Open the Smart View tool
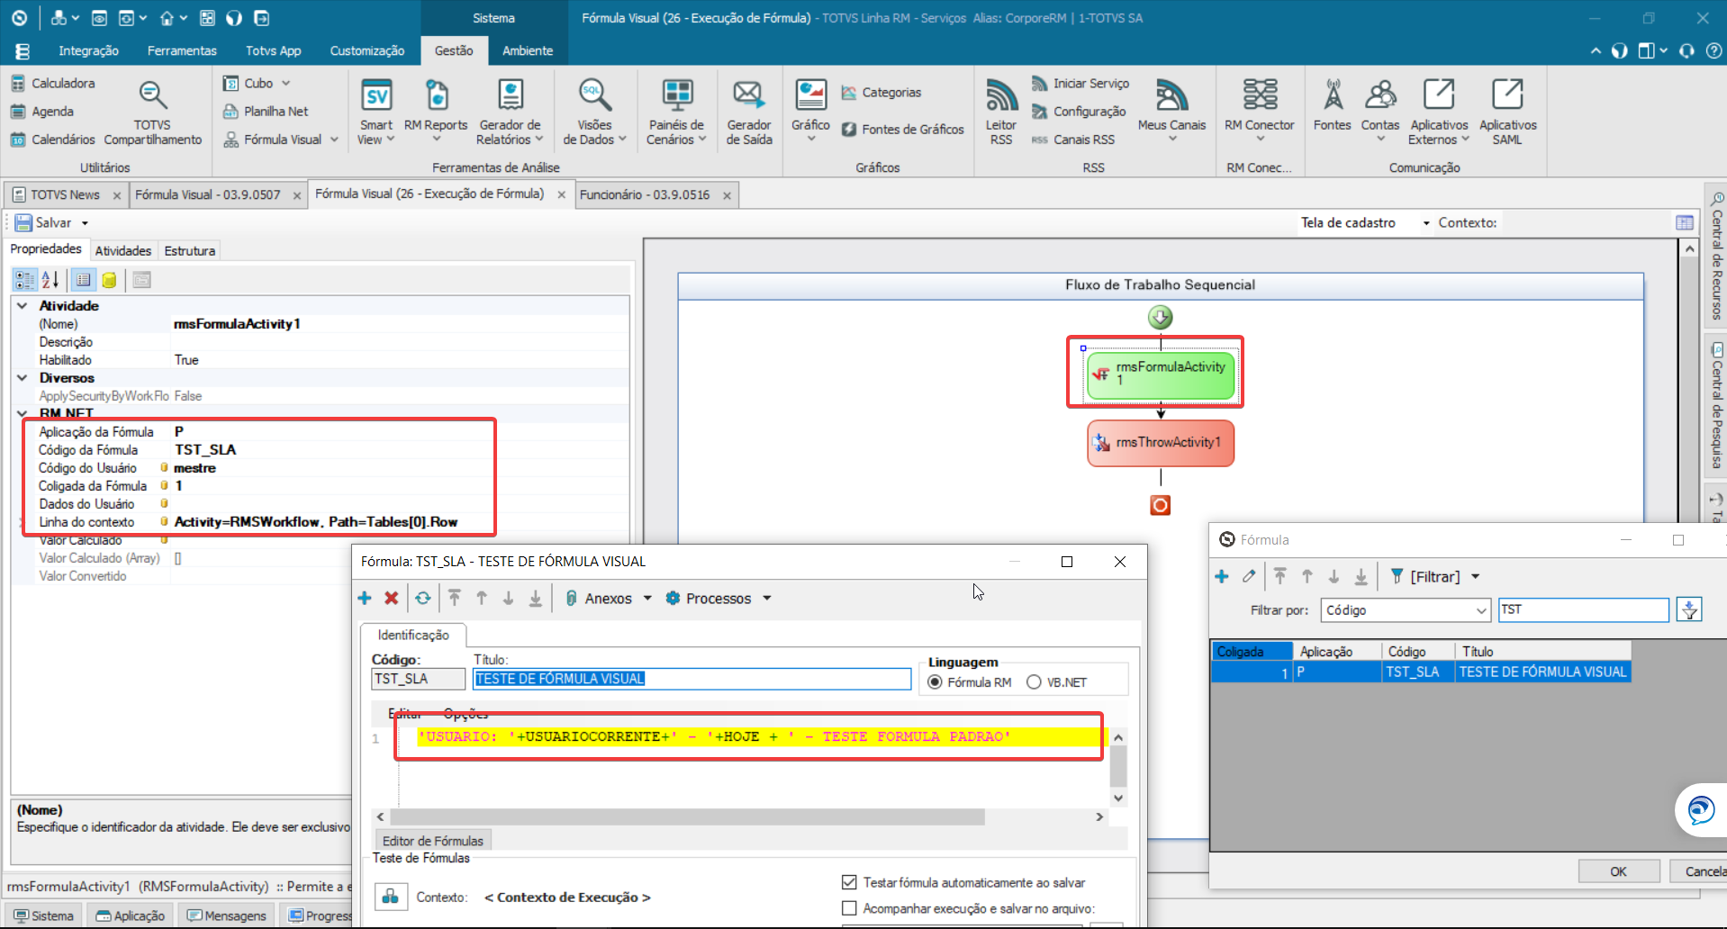 tap(376, 113)
